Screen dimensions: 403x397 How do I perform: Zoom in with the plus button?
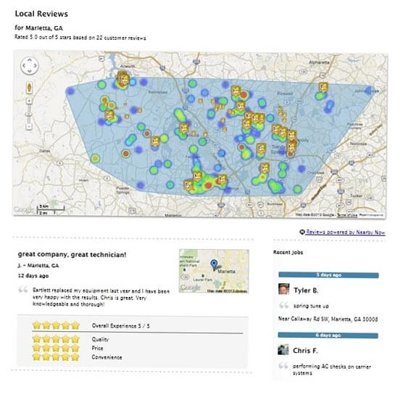[x=29, y=101]
